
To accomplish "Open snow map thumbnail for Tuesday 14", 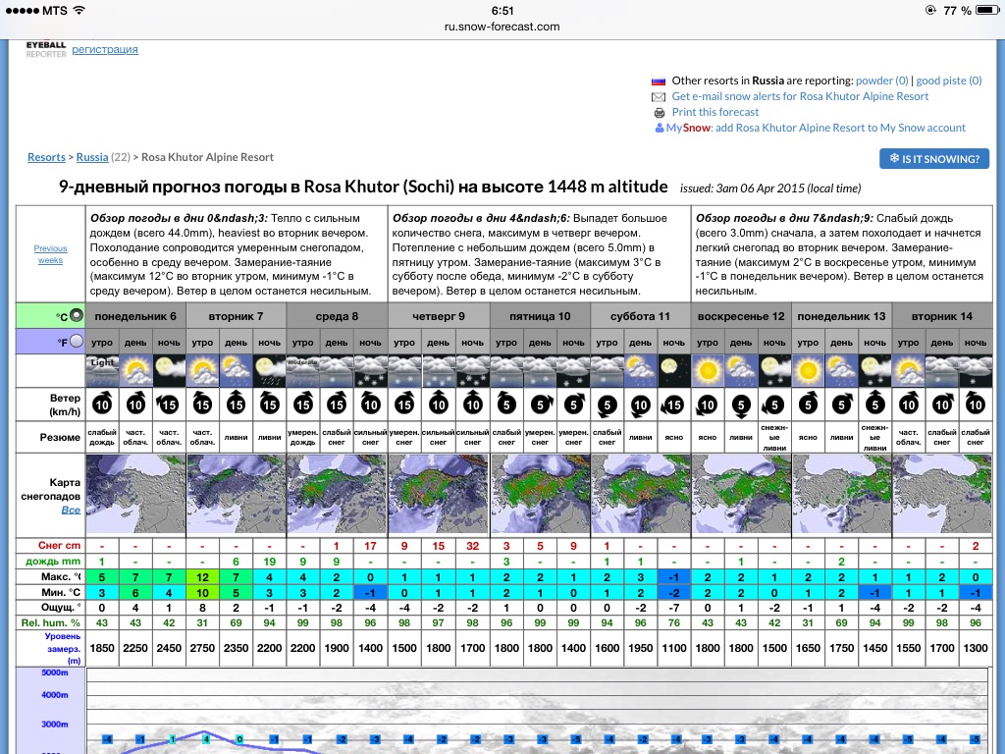I will (942, 494).
